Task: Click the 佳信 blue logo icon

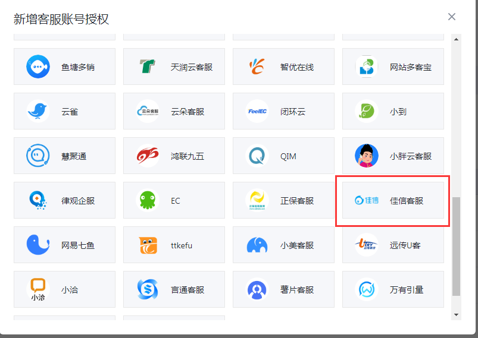Action: [367, 200]
